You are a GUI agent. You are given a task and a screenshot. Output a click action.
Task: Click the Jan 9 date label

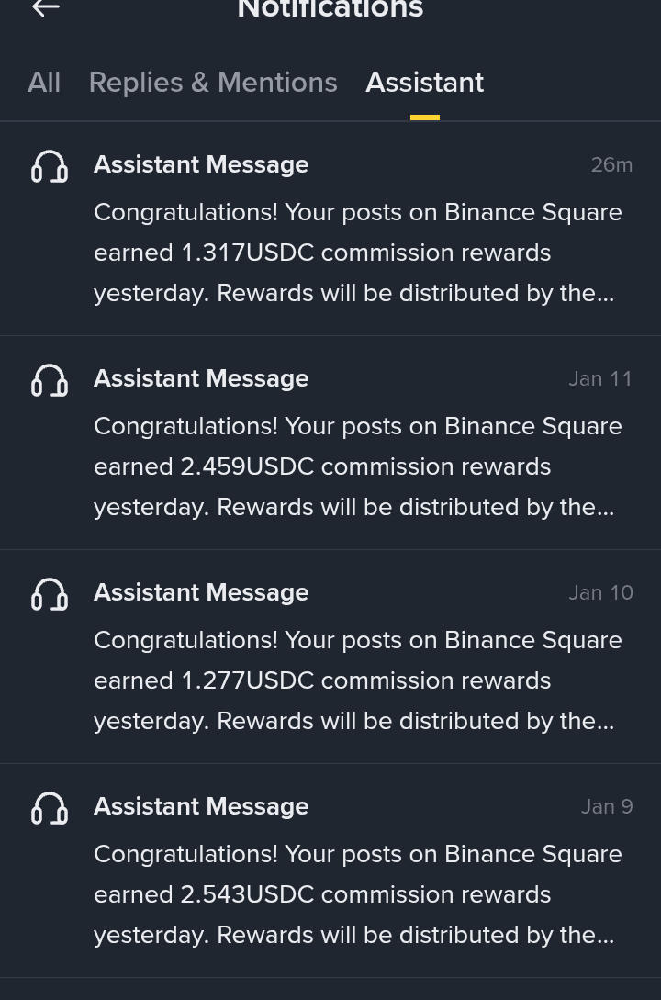pos(607,806)
